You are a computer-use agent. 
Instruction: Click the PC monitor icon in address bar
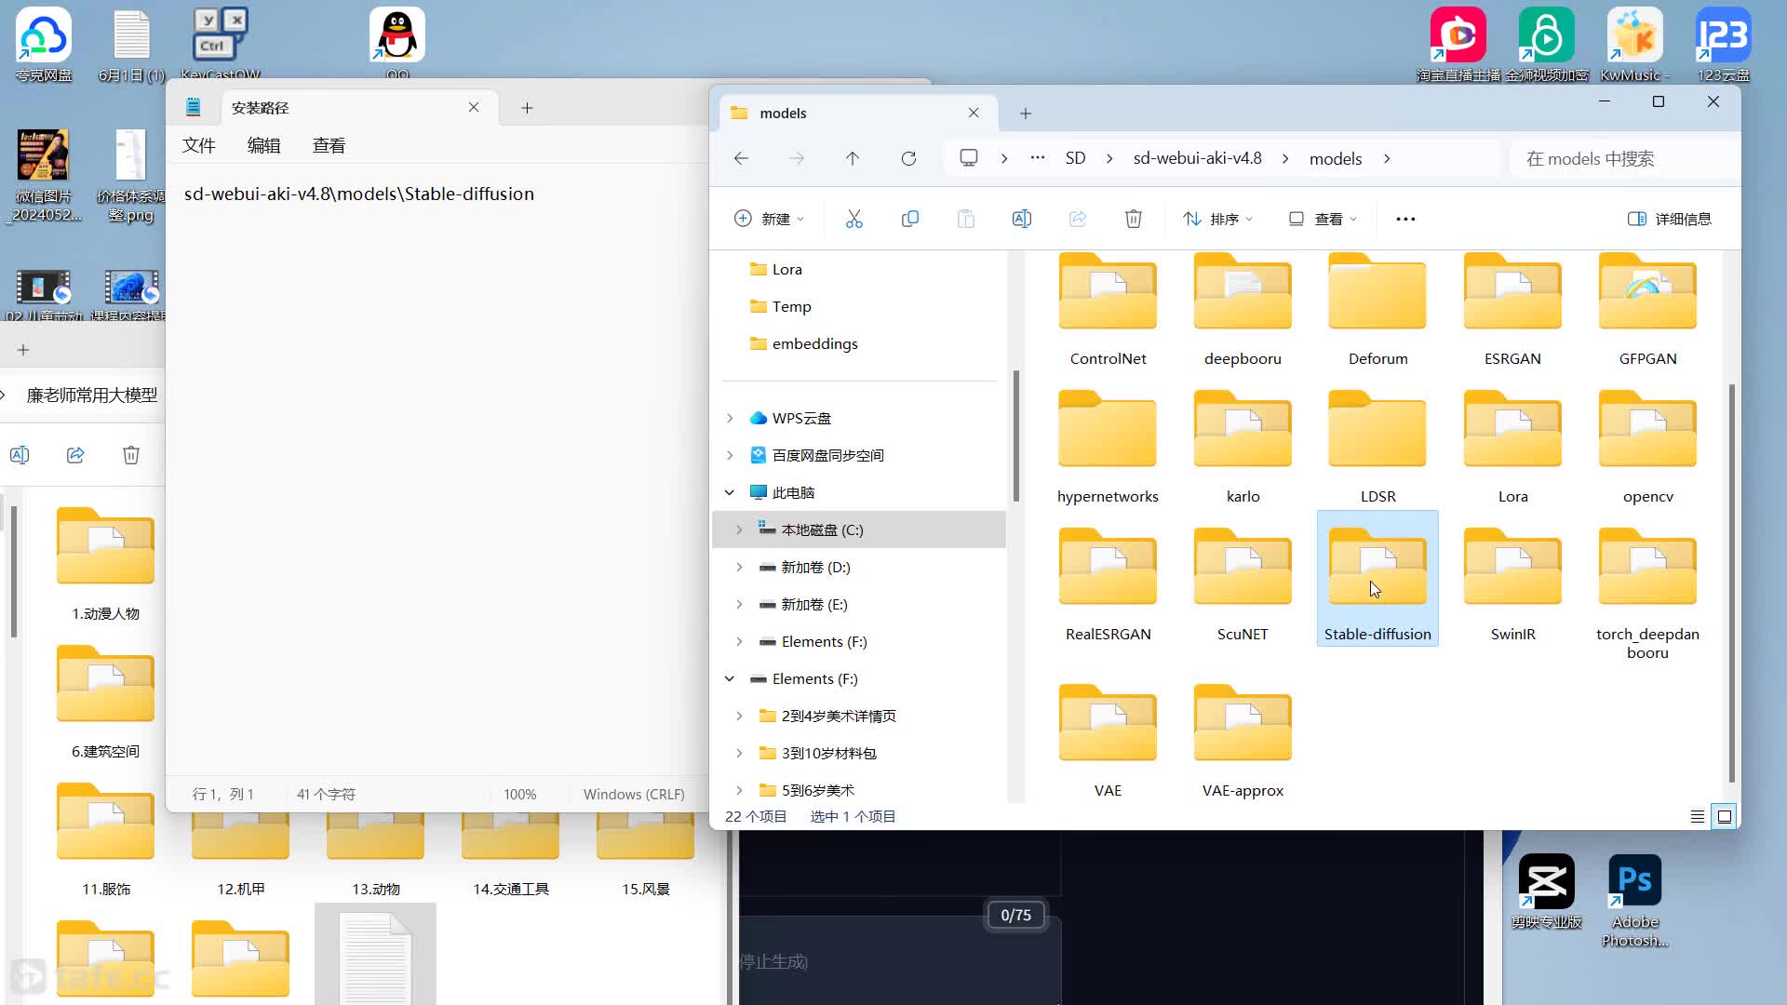(x=969, y=158)
